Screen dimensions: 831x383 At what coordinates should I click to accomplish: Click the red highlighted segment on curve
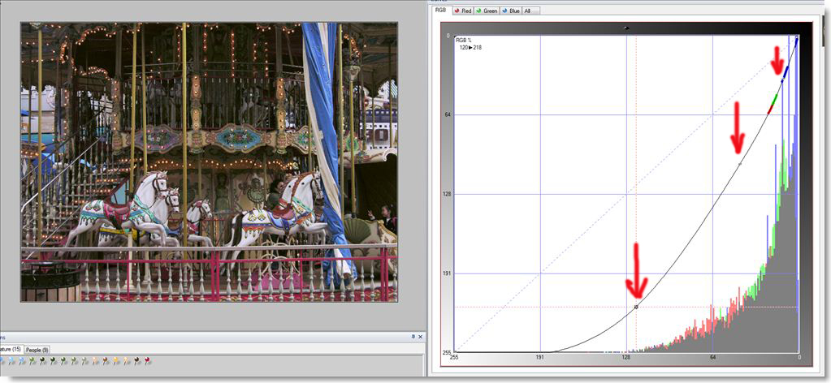click(x=770, y=108)
